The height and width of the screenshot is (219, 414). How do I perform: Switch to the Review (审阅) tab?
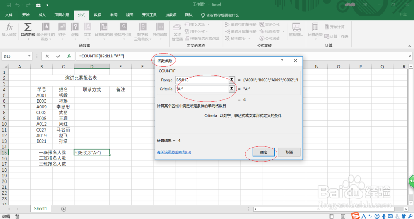click(113, 15)
